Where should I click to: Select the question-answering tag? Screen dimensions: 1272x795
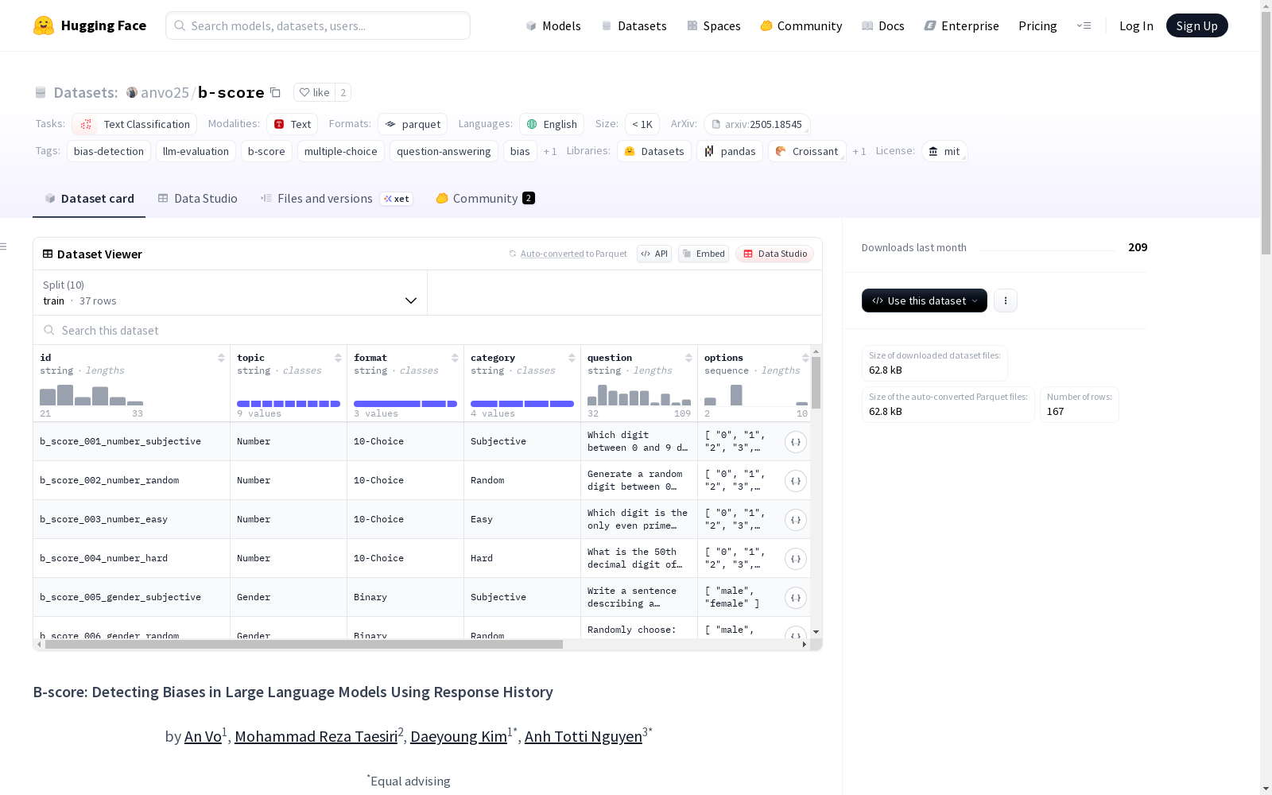(x=444, y=151)
